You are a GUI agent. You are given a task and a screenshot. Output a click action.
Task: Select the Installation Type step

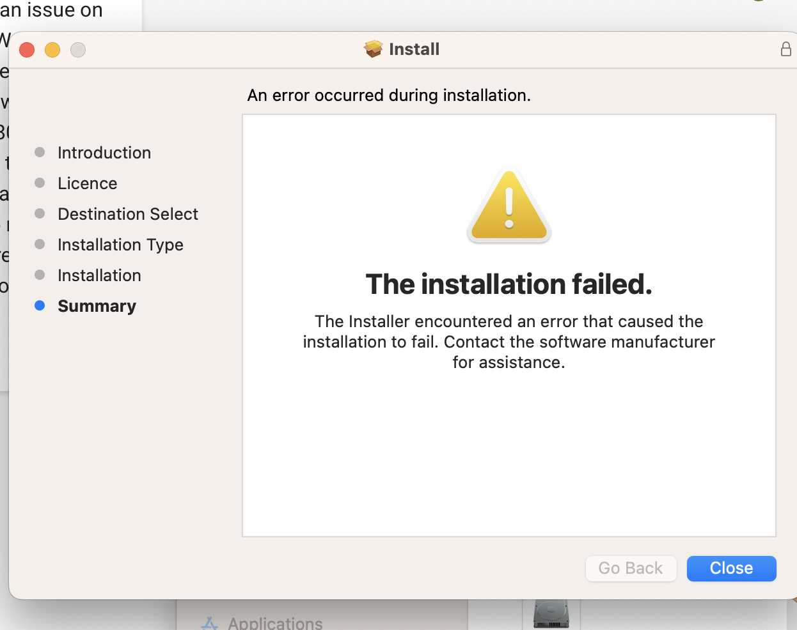click(120, 245)
